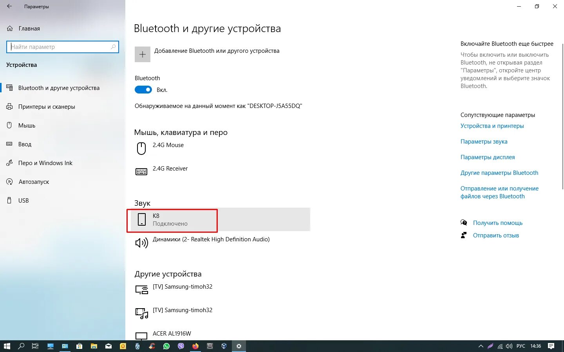Screen dimensions: 564x352
Task: Open the Принтеры и сканеры section
Action: coord(50,106)
